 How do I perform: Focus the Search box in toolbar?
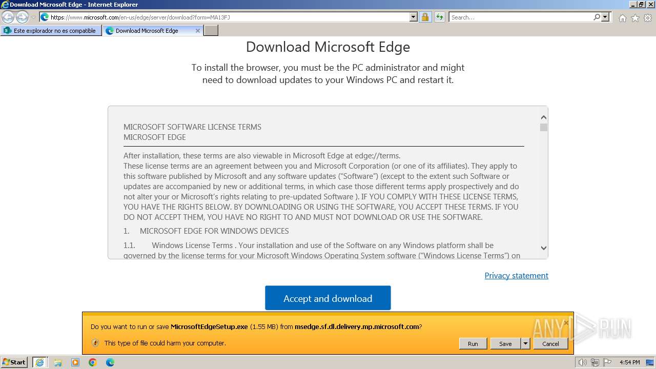(x=521, y=17)
